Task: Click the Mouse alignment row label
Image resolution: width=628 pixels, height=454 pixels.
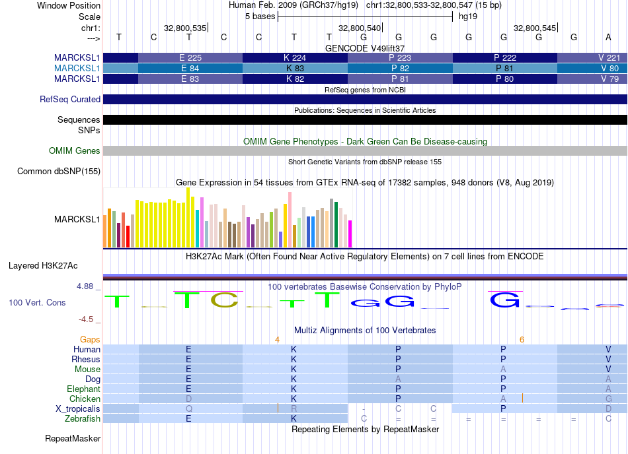Action: [x=87, y=370]
